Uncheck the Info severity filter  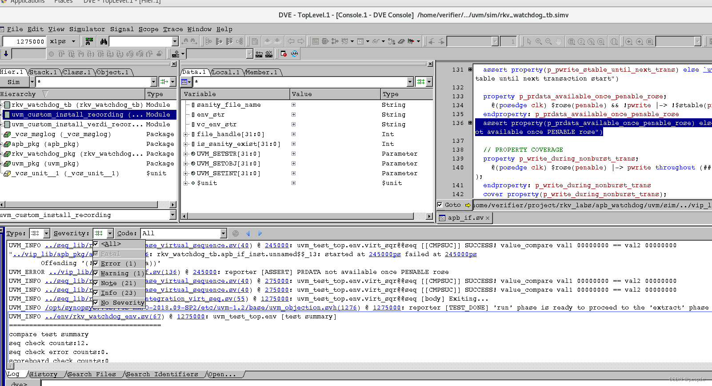[96, 293]
